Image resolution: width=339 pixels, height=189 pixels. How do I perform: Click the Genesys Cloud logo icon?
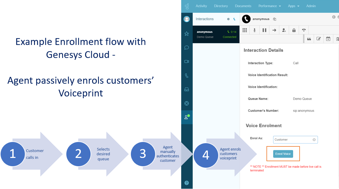187,6
